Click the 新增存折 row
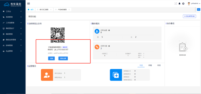The height and width of the screenshot is (94, 201). pos(129,77)
